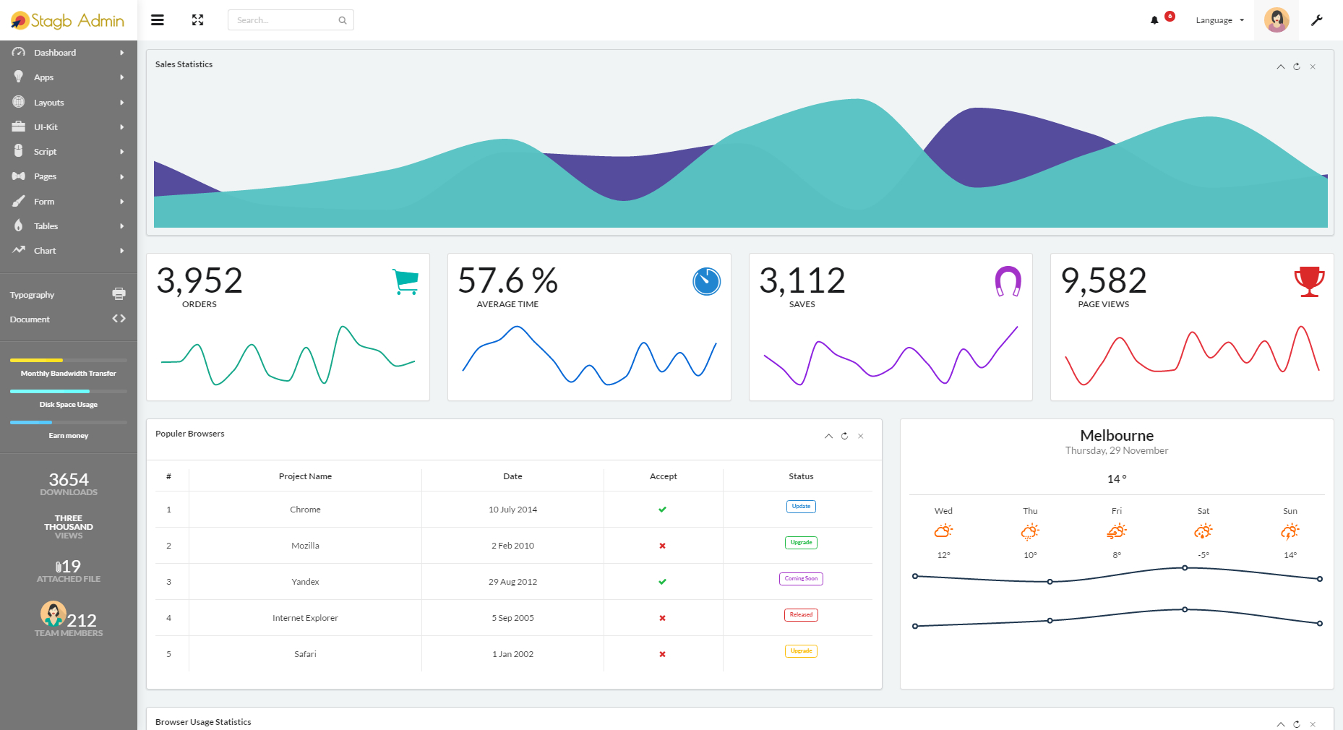Click the Monthly Bandwidth Transfer progress bar
Screen dimensions: 1343x730
coord(68,360)
